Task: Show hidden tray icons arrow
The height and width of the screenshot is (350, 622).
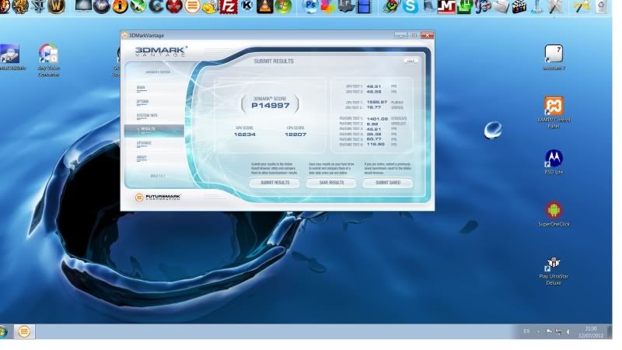Action: (538, 332)
